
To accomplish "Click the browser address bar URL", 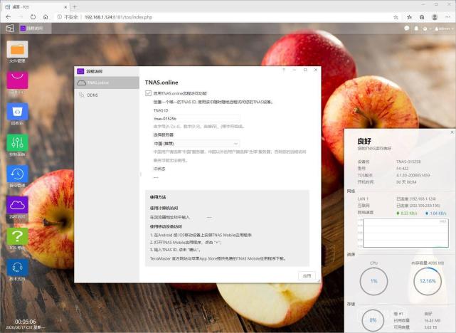I will [118, 17].
